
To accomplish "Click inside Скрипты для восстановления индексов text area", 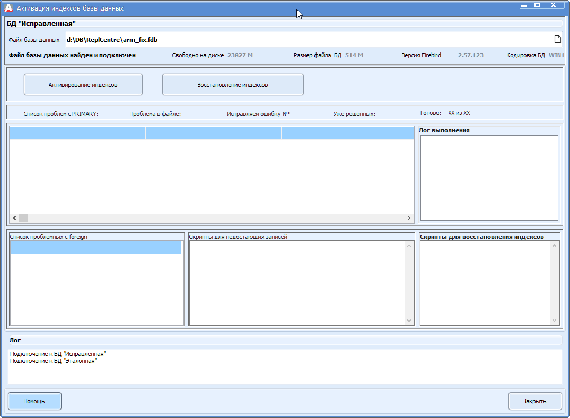I will coord(486,283).
